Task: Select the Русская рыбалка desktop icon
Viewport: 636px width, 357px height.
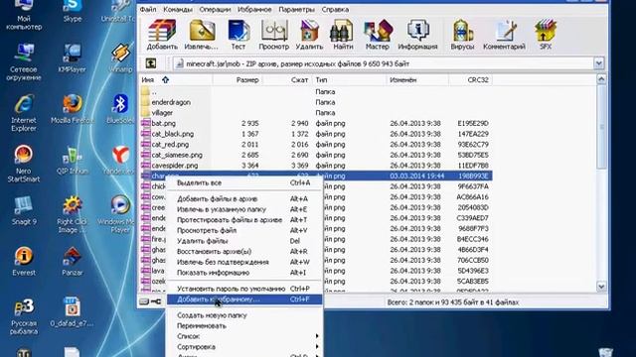Action: (x=24, y=317)
